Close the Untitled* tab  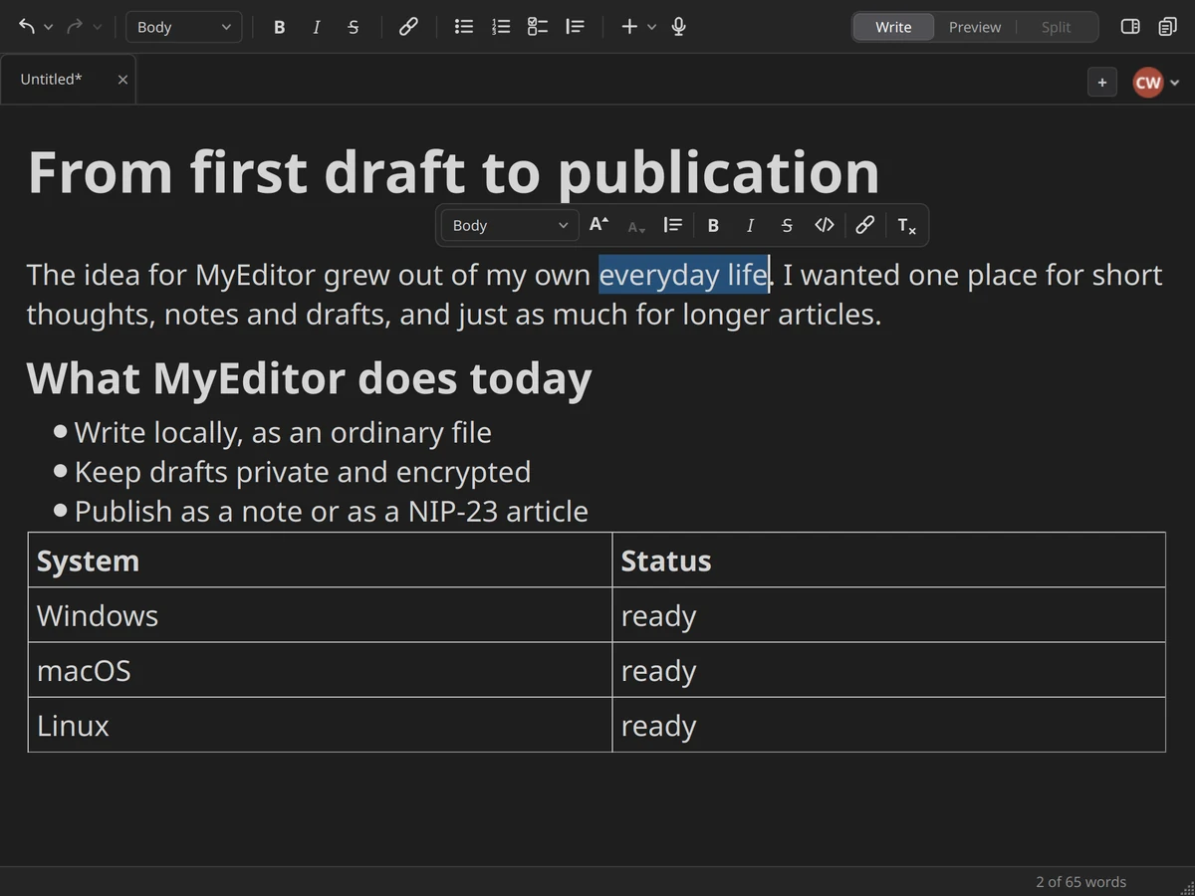tap(122, 80)
